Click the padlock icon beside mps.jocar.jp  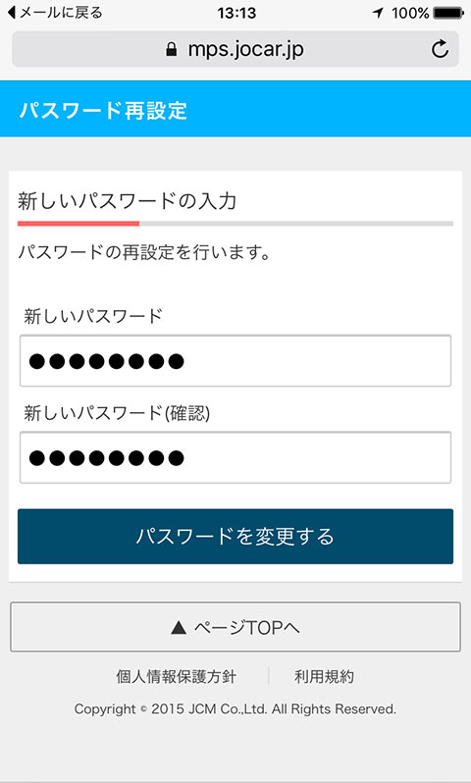(172, 49)
